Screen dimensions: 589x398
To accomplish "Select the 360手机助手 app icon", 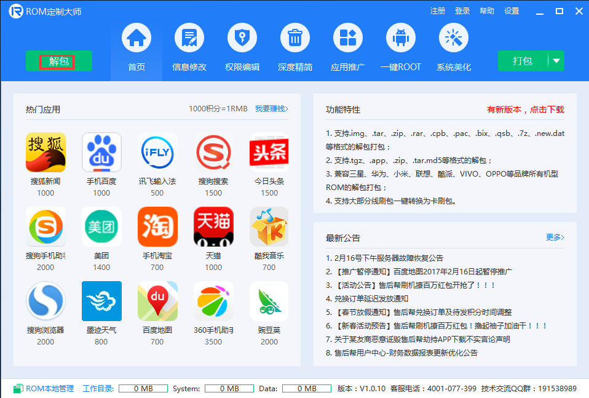I will point(213,301).
